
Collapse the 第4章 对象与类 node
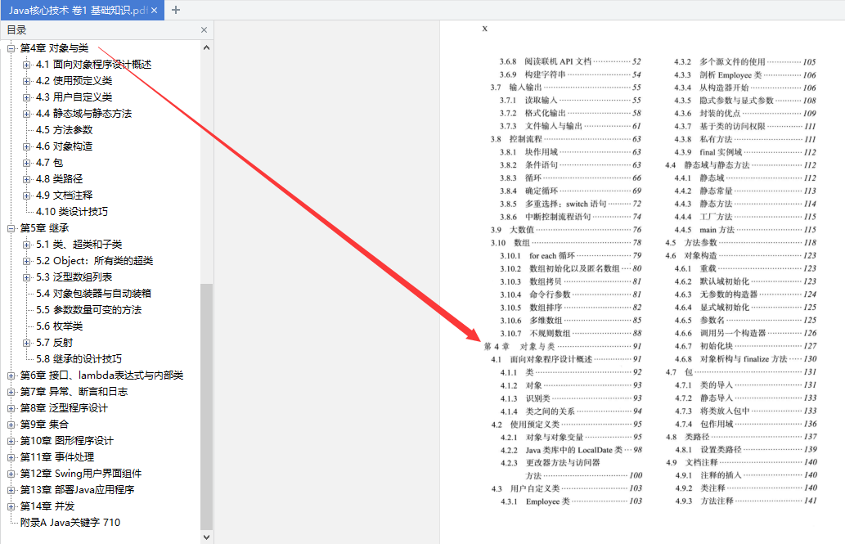11,48
